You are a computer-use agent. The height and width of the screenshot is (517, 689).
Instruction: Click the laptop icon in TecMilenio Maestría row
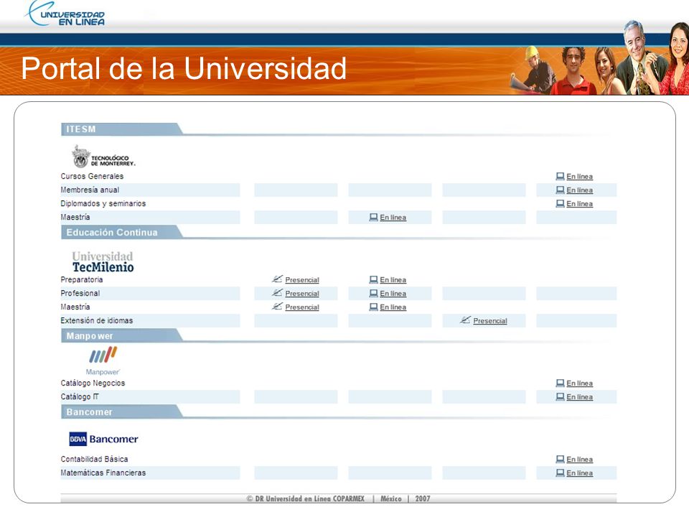click(373, 307)
